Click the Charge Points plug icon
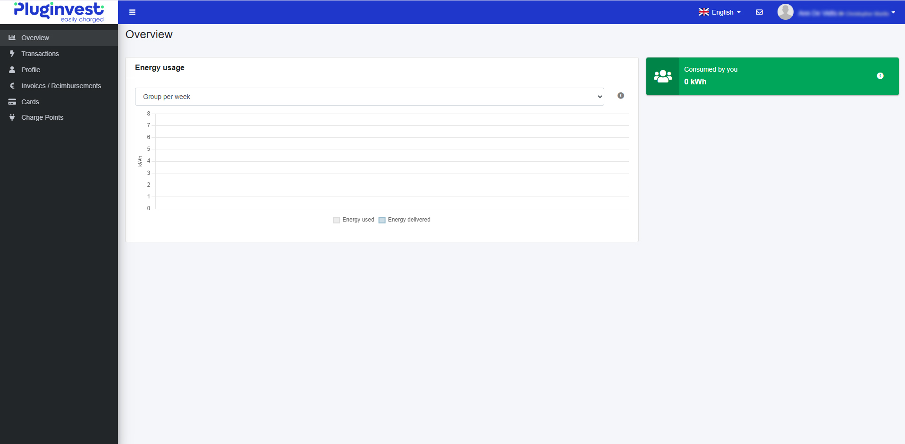This screenshot has height=444, width=905. click(x=12, y=117)
